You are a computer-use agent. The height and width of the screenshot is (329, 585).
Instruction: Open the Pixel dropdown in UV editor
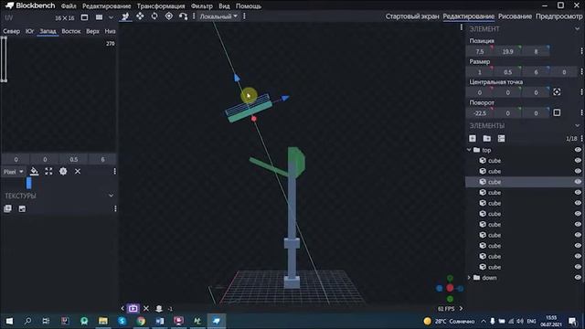tap(14, 172)
